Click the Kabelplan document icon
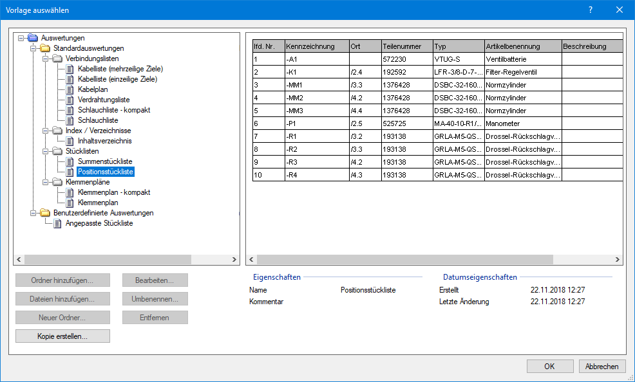635x382 pixels. pos(70,89)
